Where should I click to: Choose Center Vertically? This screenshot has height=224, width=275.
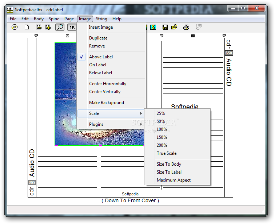click(x=112, y=92)
